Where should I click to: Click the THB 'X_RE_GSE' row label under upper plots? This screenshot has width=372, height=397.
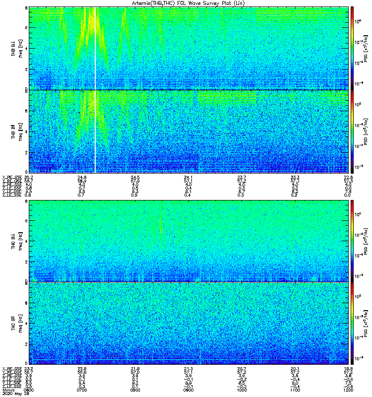tap(12, 177)
